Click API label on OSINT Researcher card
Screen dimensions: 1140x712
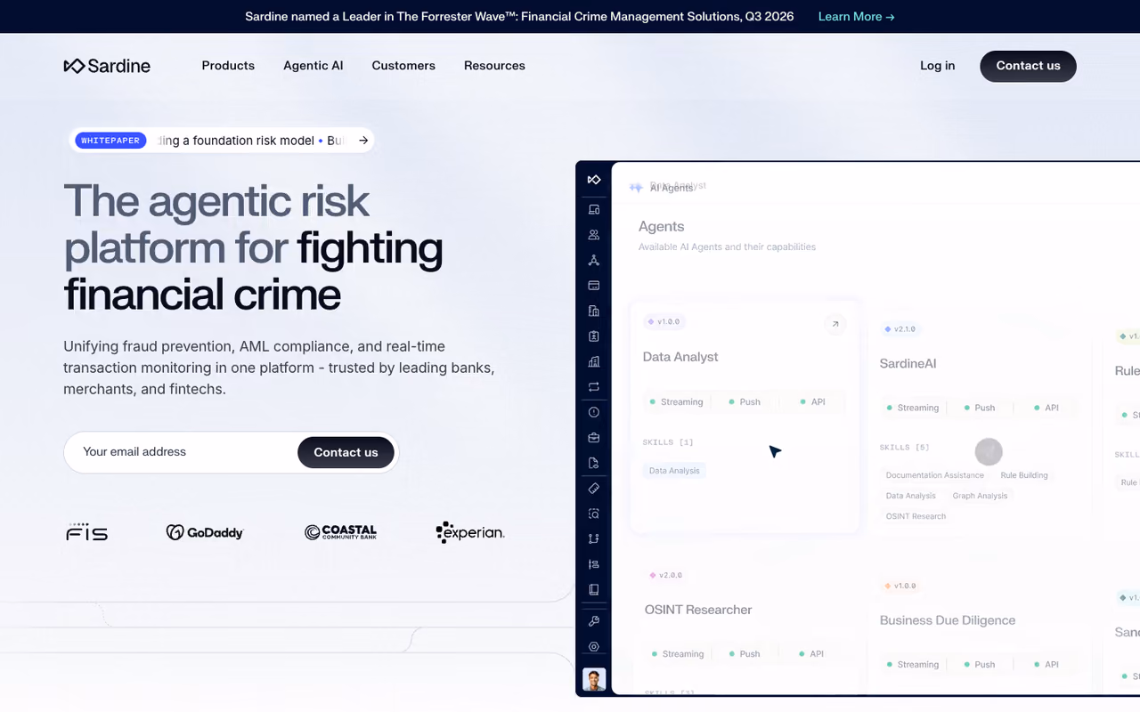click(811, 654)
